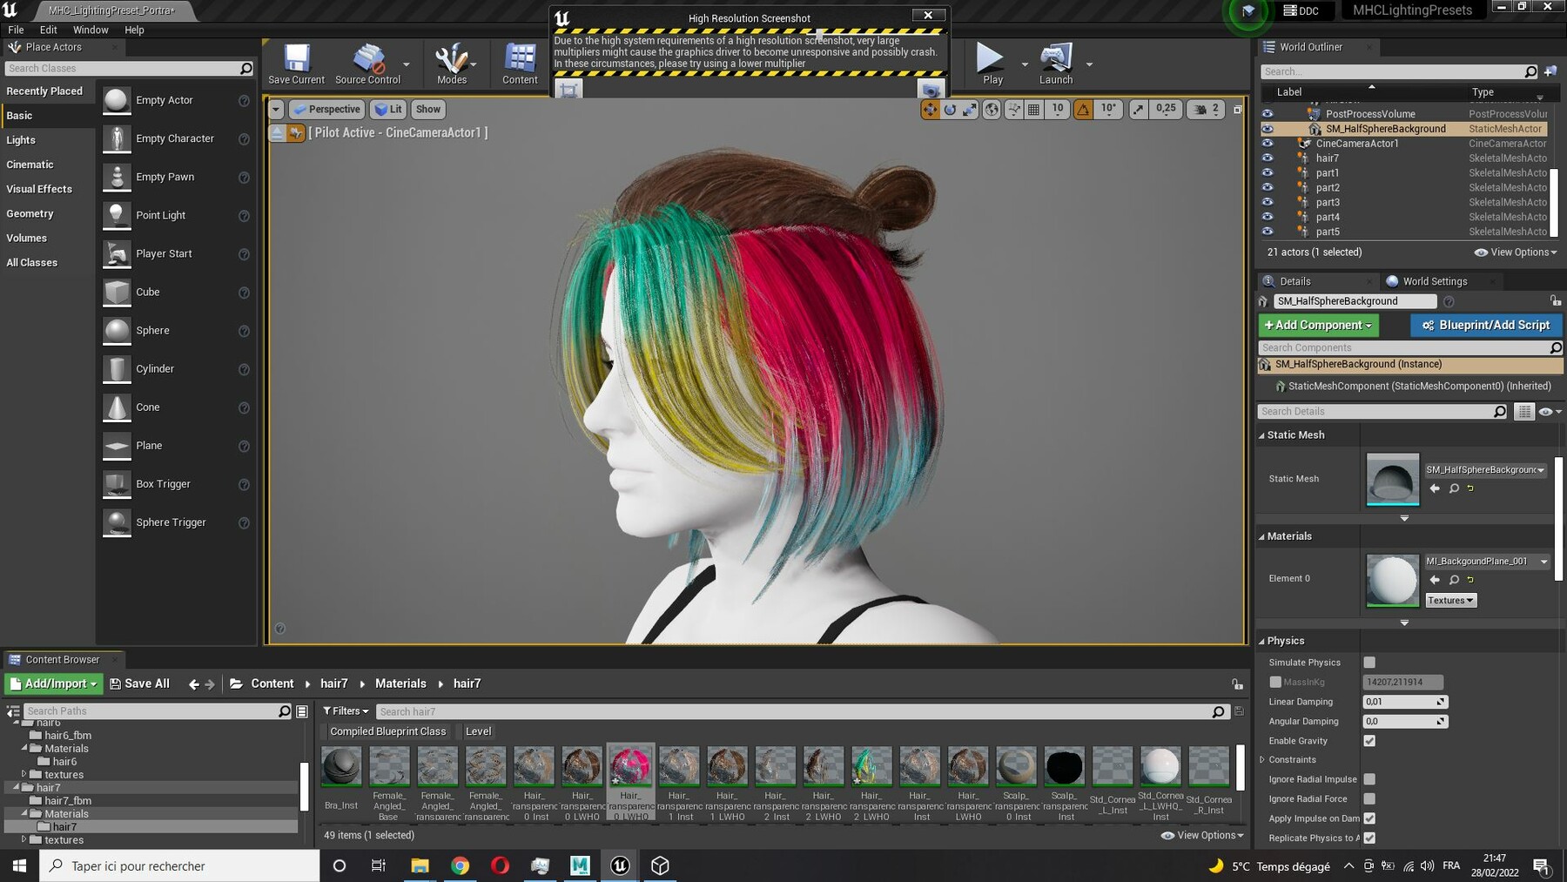Open Chrome in the Windows taskbar
This screenshot has height=882, width=1567.
[460, 865]
